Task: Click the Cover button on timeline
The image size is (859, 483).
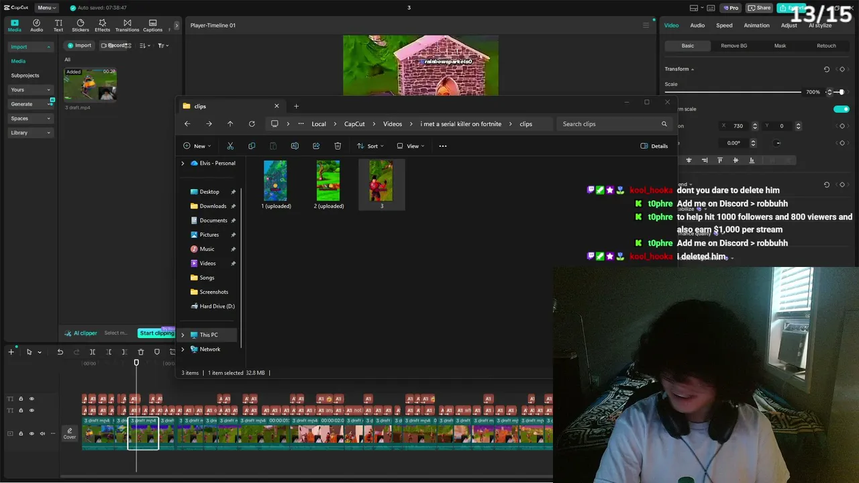Action: point(70,434)
